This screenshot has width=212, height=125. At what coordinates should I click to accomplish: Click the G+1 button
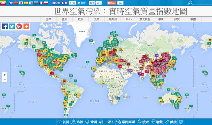coord(92,3)
